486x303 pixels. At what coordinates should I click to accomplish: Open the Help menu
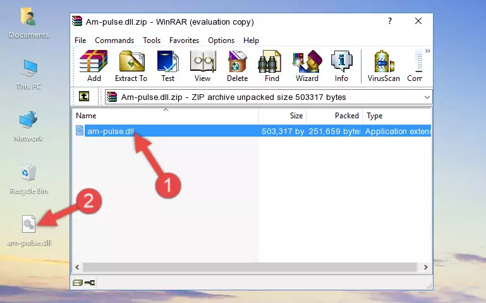tap(251, 40)
